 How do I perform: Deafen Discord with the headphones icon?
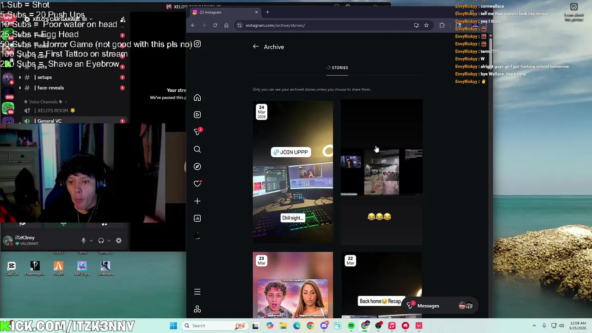point(101,240)
